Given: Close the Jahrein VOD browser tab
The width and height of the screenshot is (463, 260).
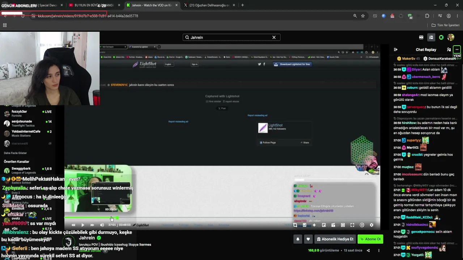Looking at the screenshot, I should [x=177, y=5].
